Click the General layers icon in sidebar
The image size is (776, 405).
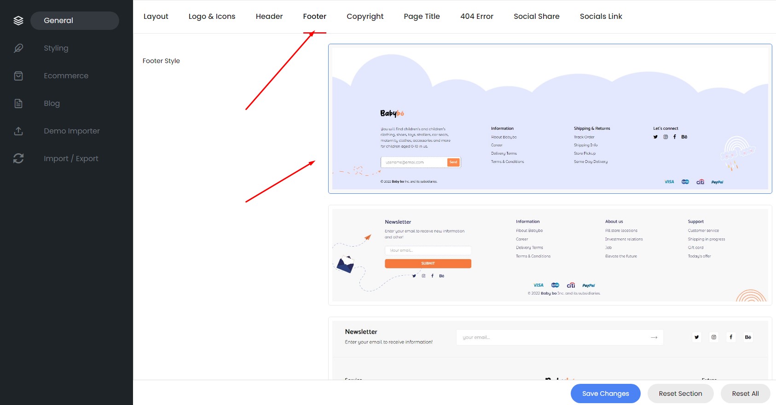(x=18, y=21)
